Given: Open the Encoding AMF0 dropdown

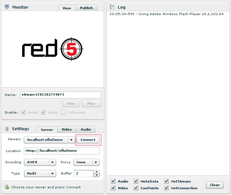Looking at the screenshot, I should point(40,162).
